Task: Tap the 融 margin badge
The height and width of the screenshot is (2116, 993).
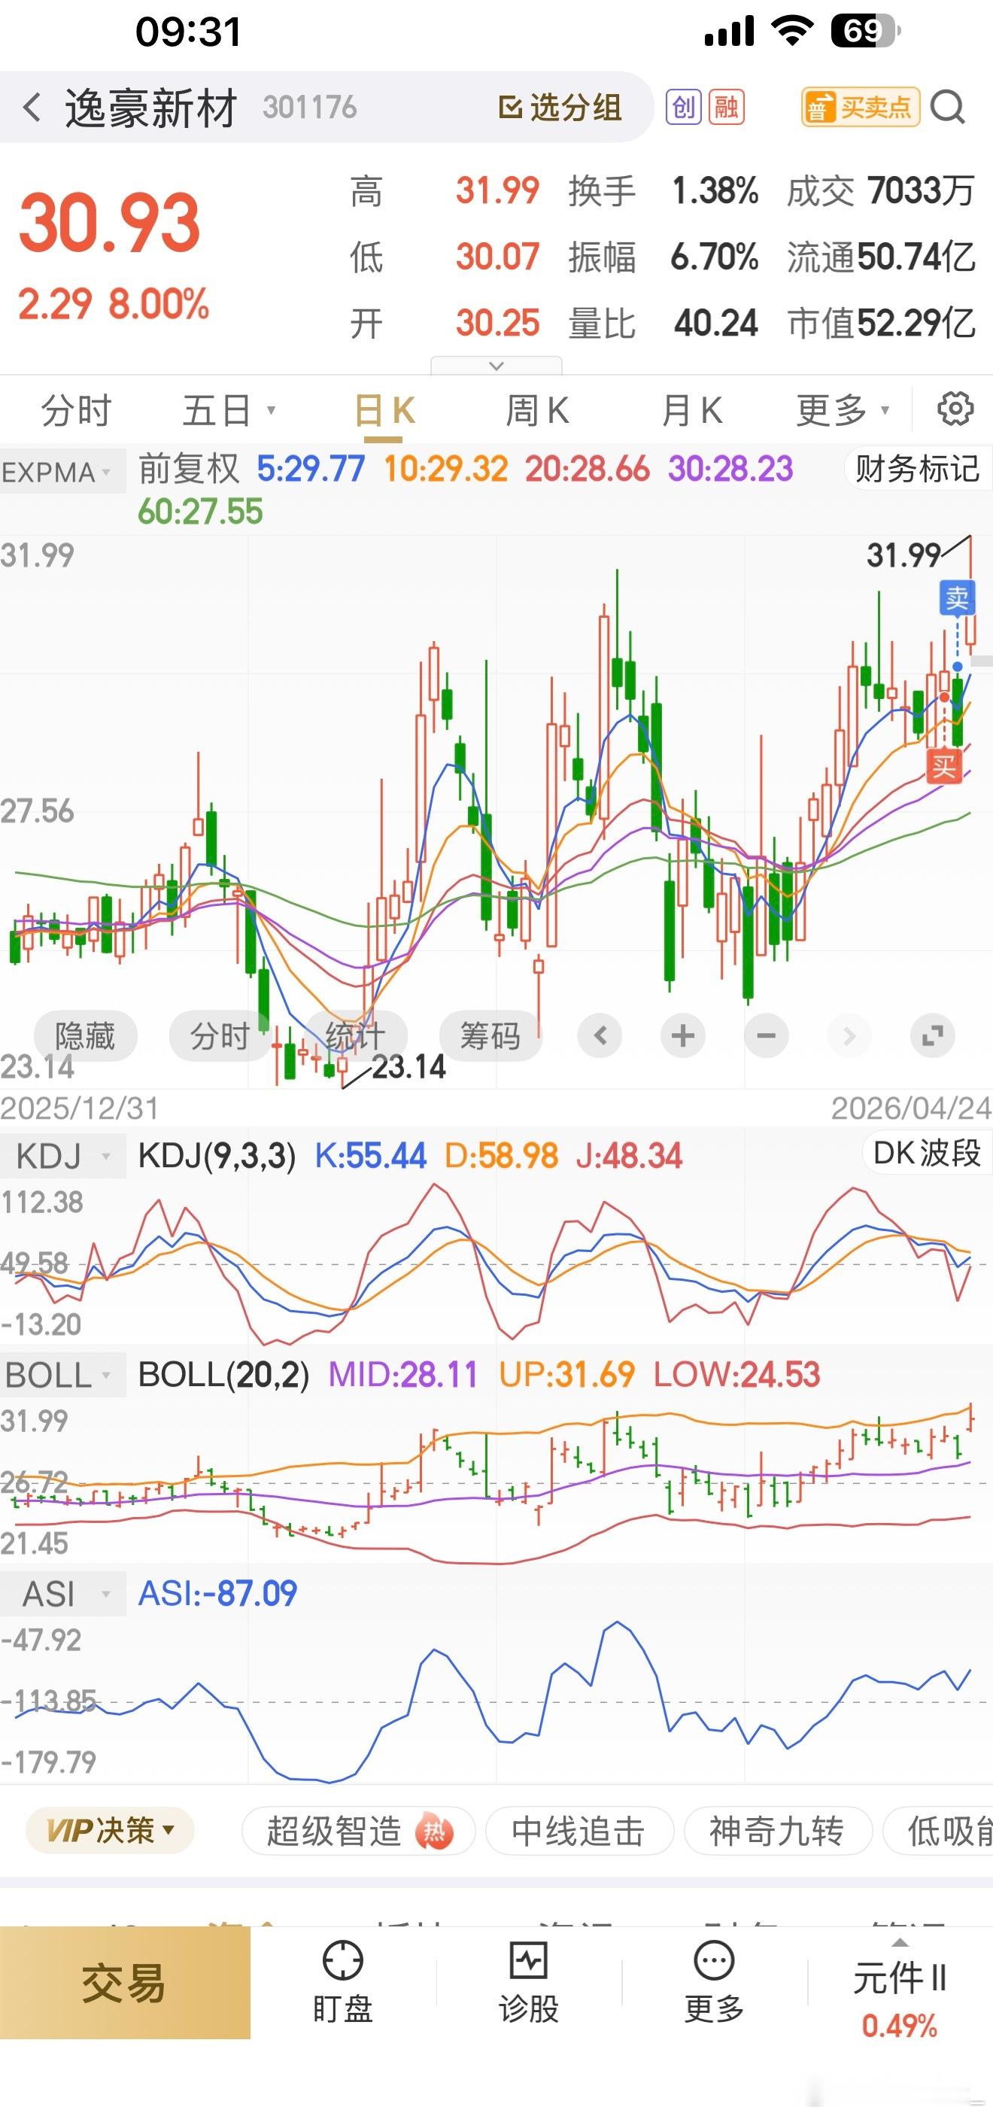Action: coord(726,108)
